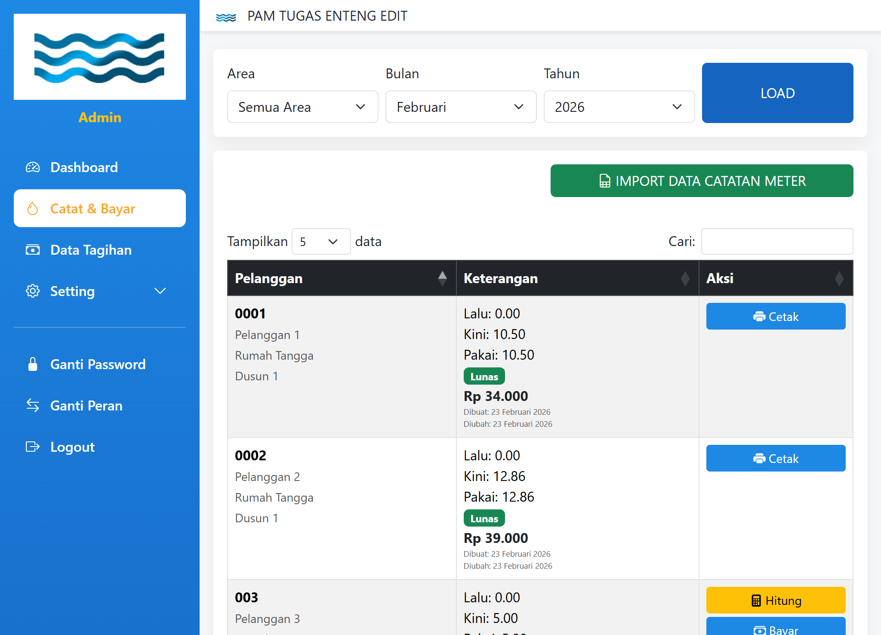
Task: Click the wave logo beside page title
Action: tap(226, 17)
